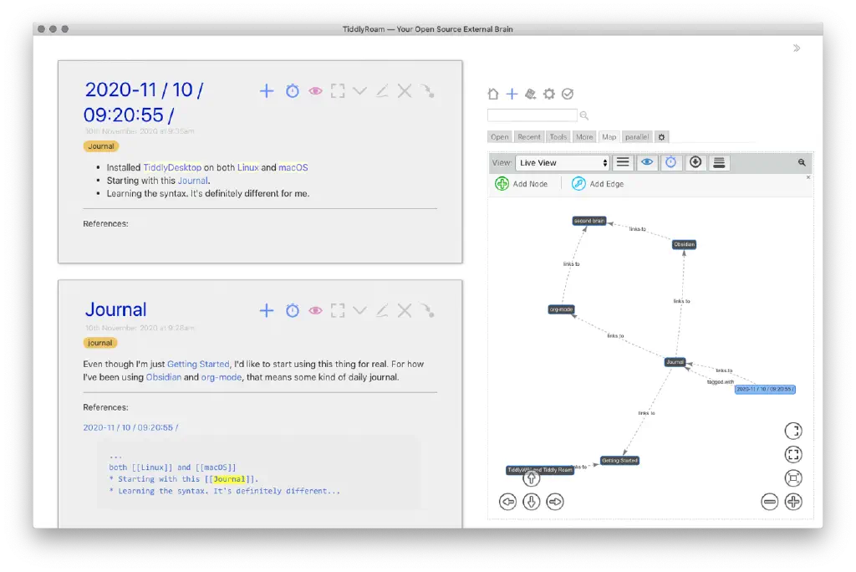
Task: Click the Add Node button
Action: 522,184
